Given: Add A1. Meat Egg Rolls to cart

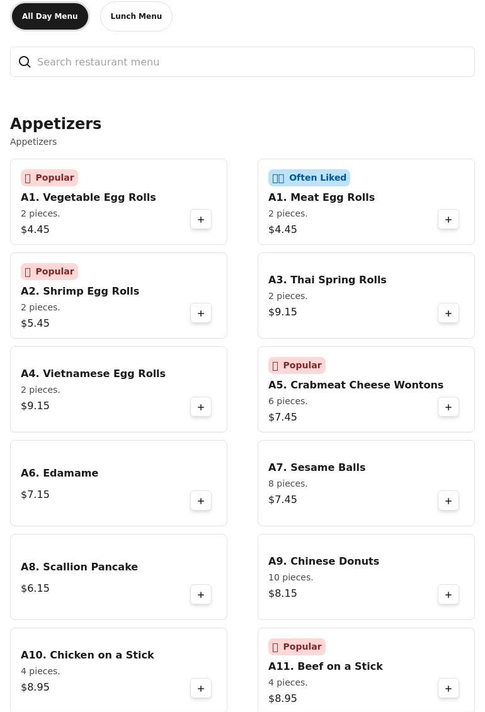Looking at the screenshot, I should 448,220.
